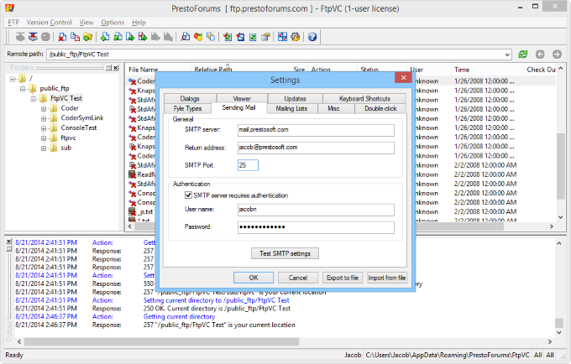Switch to the File Types tab
This screenshot has width=571, height=364.
(x=187, y=108)
